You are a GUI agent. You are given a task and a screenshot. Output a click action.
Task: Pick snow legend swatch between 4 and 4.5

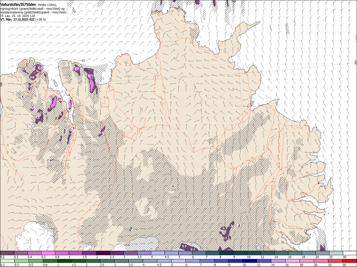[x=158, y=253]
